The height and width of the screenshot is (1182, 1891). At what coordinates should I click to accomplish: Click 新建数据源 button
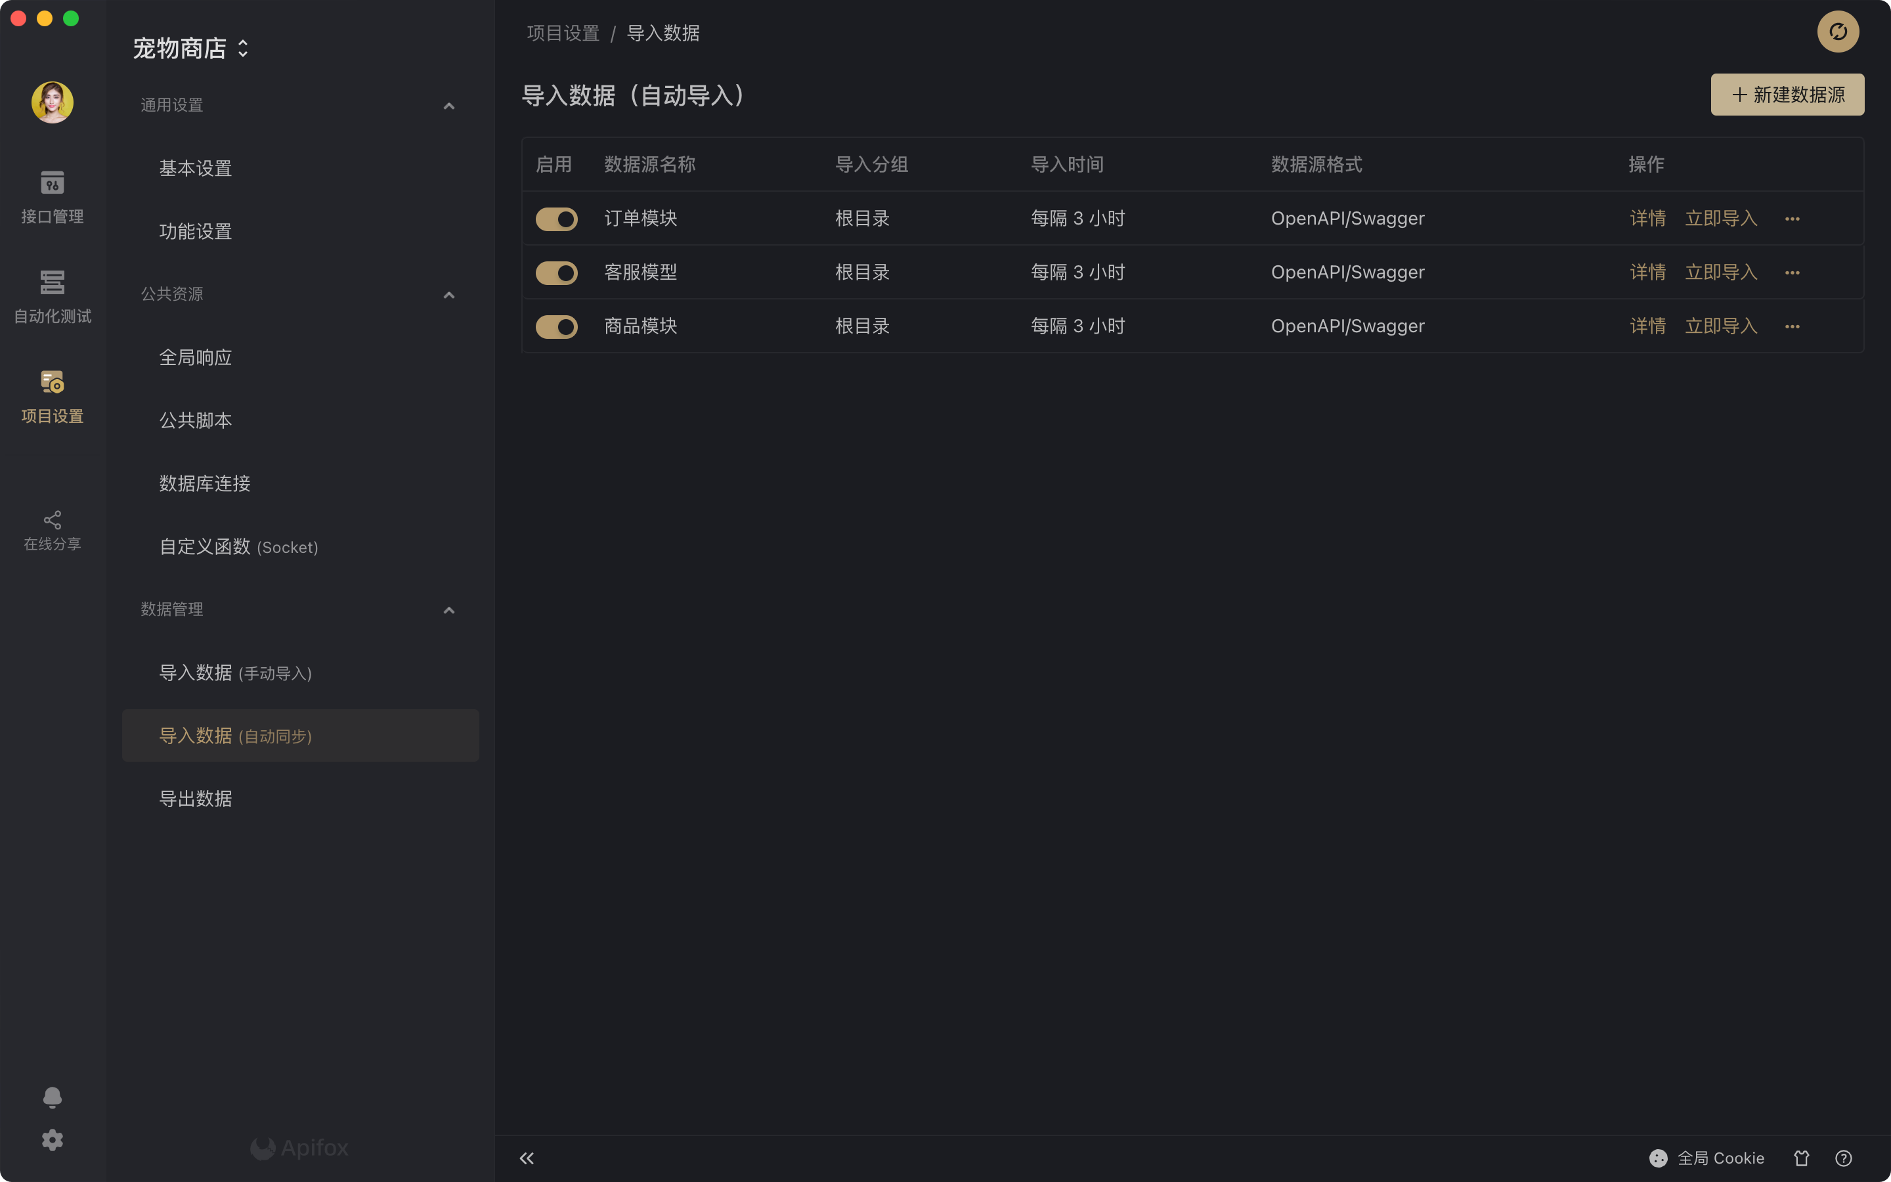[x=1787, y=95]
